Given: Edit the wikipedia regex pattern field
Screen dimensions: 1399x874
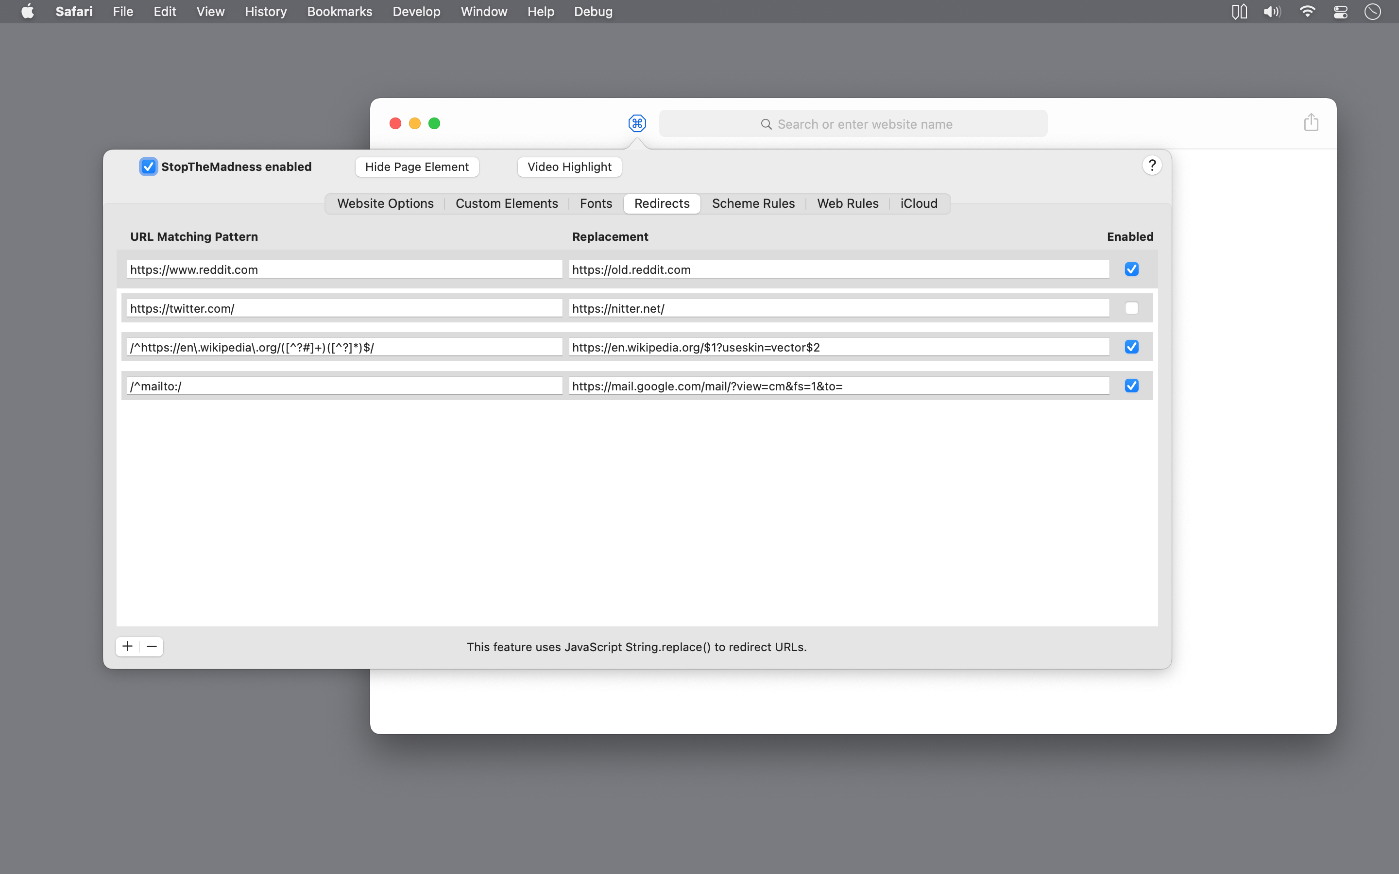Looking at the screenshot, I should 344,347.
